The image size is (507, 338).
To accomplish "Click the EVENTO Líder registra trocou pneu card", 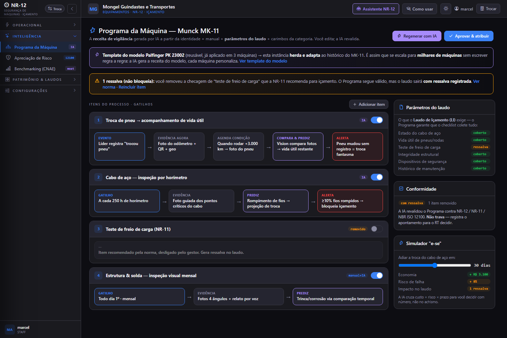I will coord(120,146).
